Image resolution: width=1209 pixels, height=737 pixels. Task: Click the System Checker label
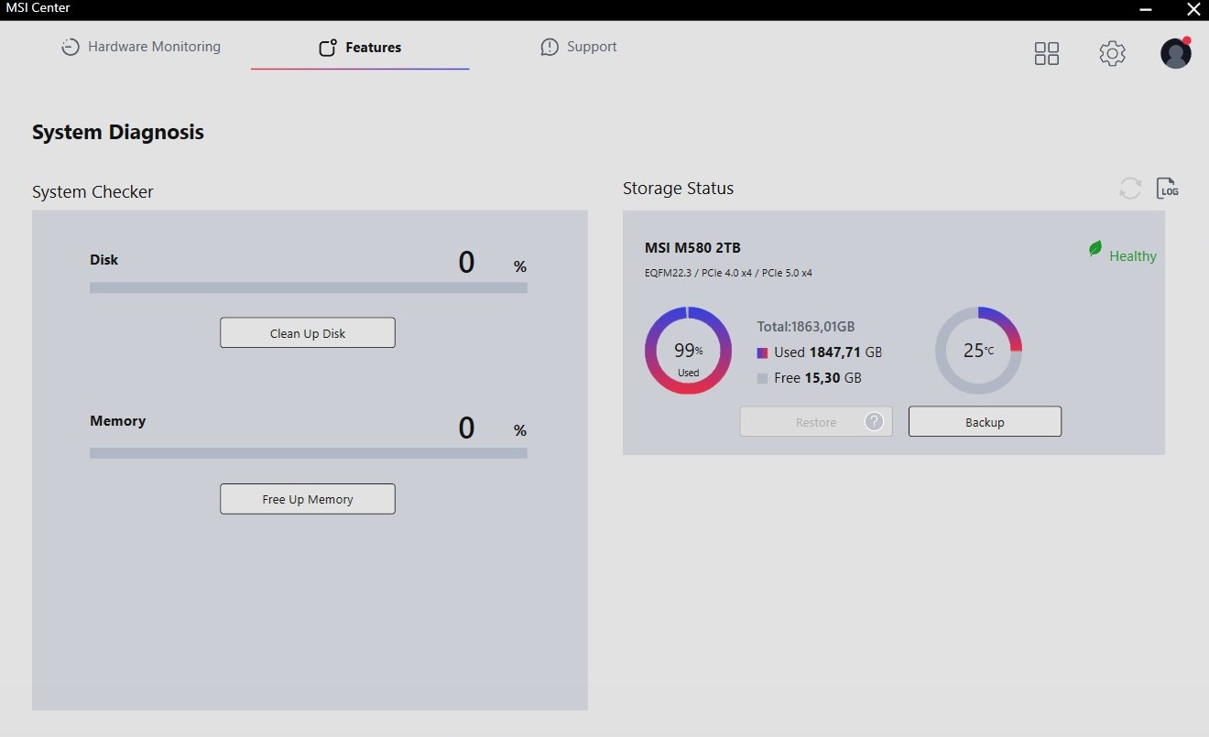pyautogui.click(x=93, y=192)
